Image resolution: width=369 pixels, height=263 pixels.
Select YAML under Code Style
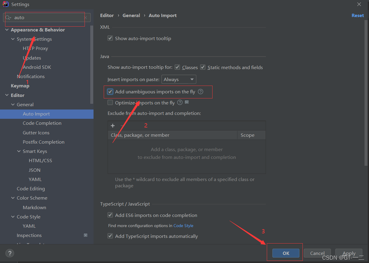tap(29, 226)
